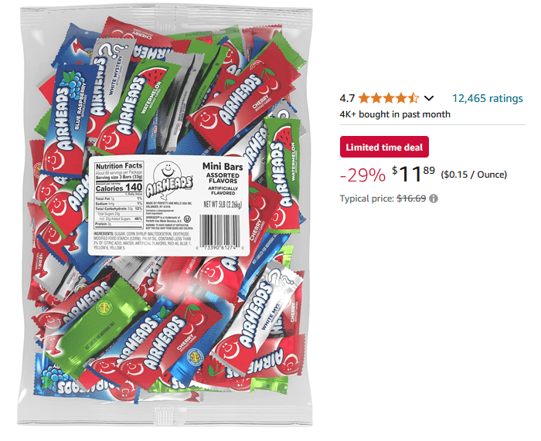
Task: Click the NET WT 5LB text on the label
Action: coord(223,205)
